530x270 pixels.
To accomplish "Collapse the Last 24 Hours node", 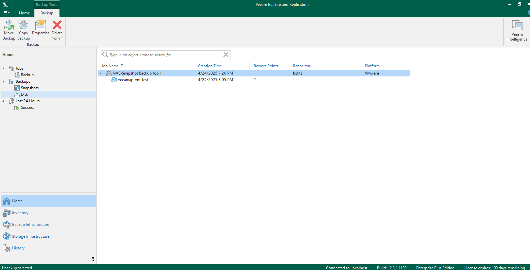I will pyautogui.click(x=4, y=101).
